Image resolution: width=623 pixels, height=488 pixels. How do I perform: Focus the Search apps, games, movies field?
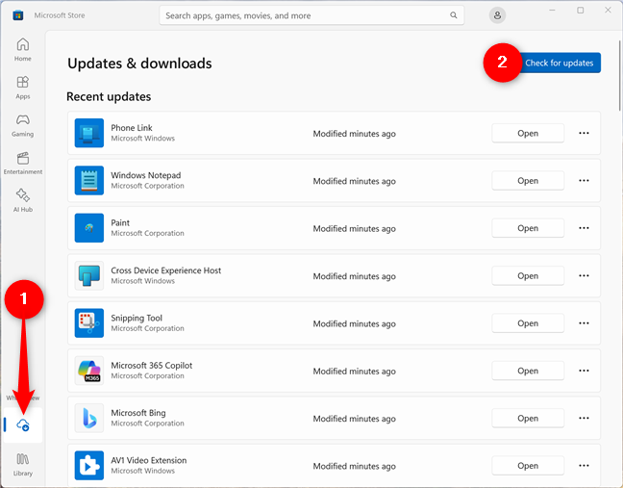[311, 15]
